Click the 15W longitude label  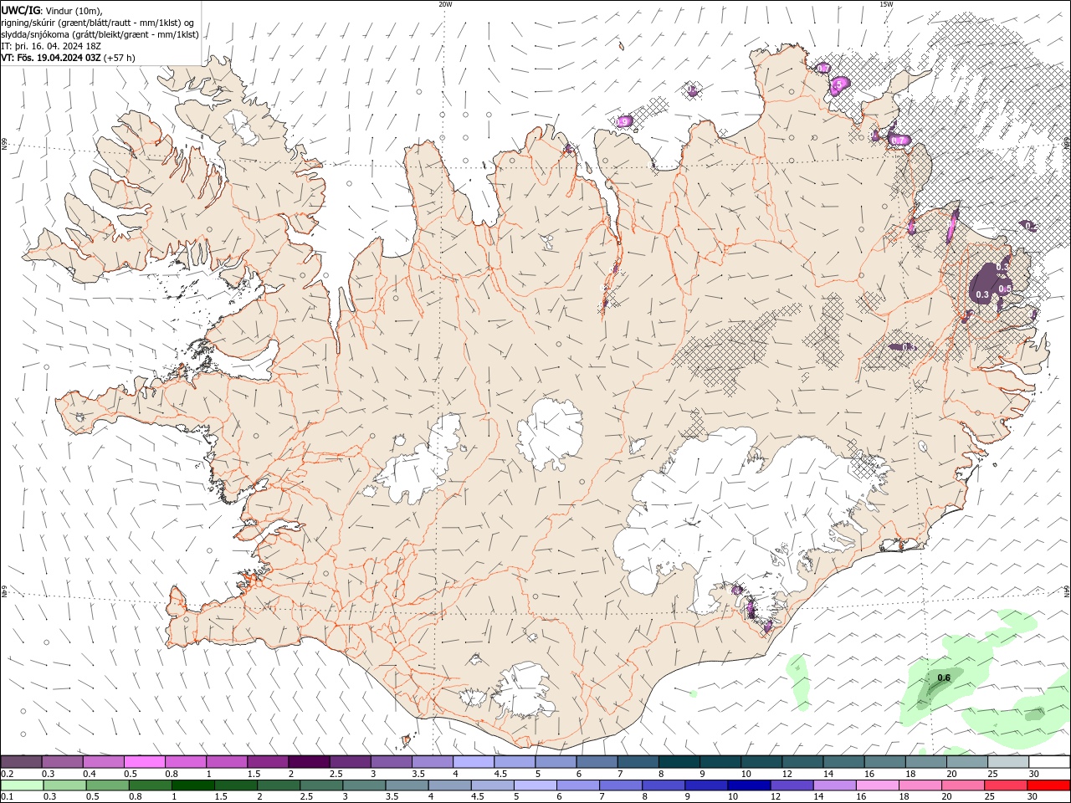tap(886, 4)
